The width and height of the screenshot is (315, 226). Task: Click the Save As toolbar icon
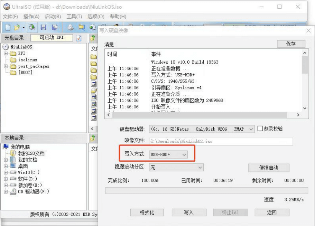coord(54,27)
